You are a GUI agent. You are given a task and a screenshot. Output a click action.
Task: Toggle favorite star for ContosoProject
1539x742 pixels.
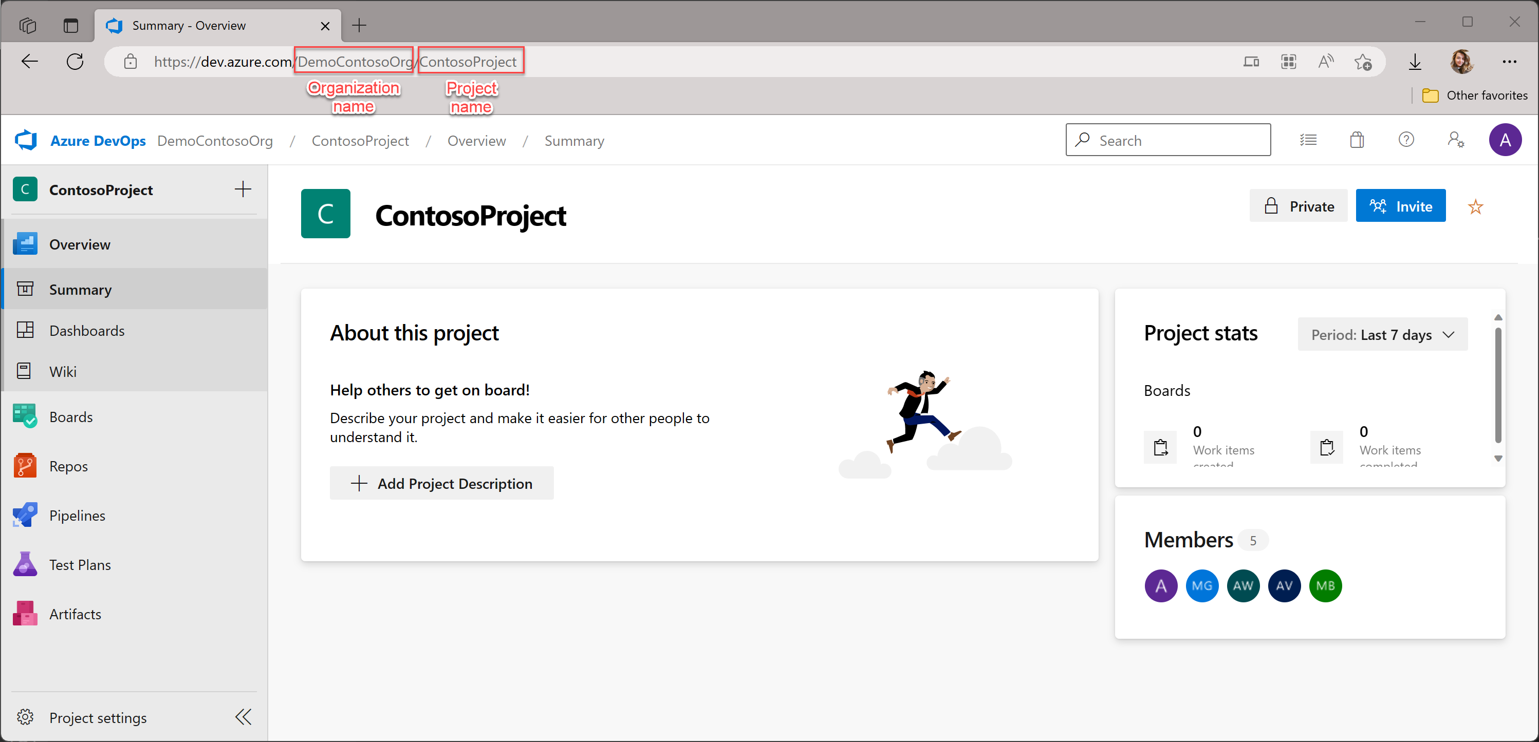tap(1475, 207)
